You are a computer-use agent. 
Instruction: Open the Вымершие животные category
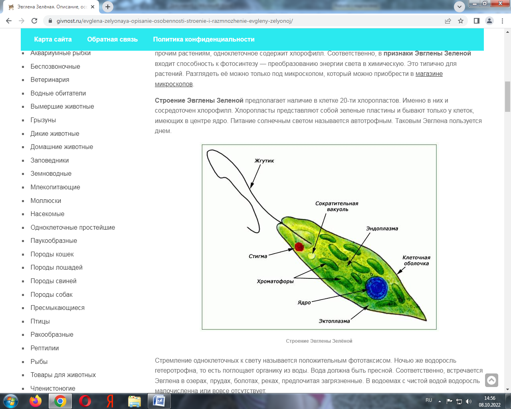tap(62, 107)
